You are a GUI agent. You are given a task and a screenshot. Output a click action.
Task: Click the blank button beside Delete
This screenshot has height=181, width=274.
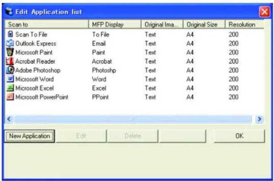[x=183, y=136]
